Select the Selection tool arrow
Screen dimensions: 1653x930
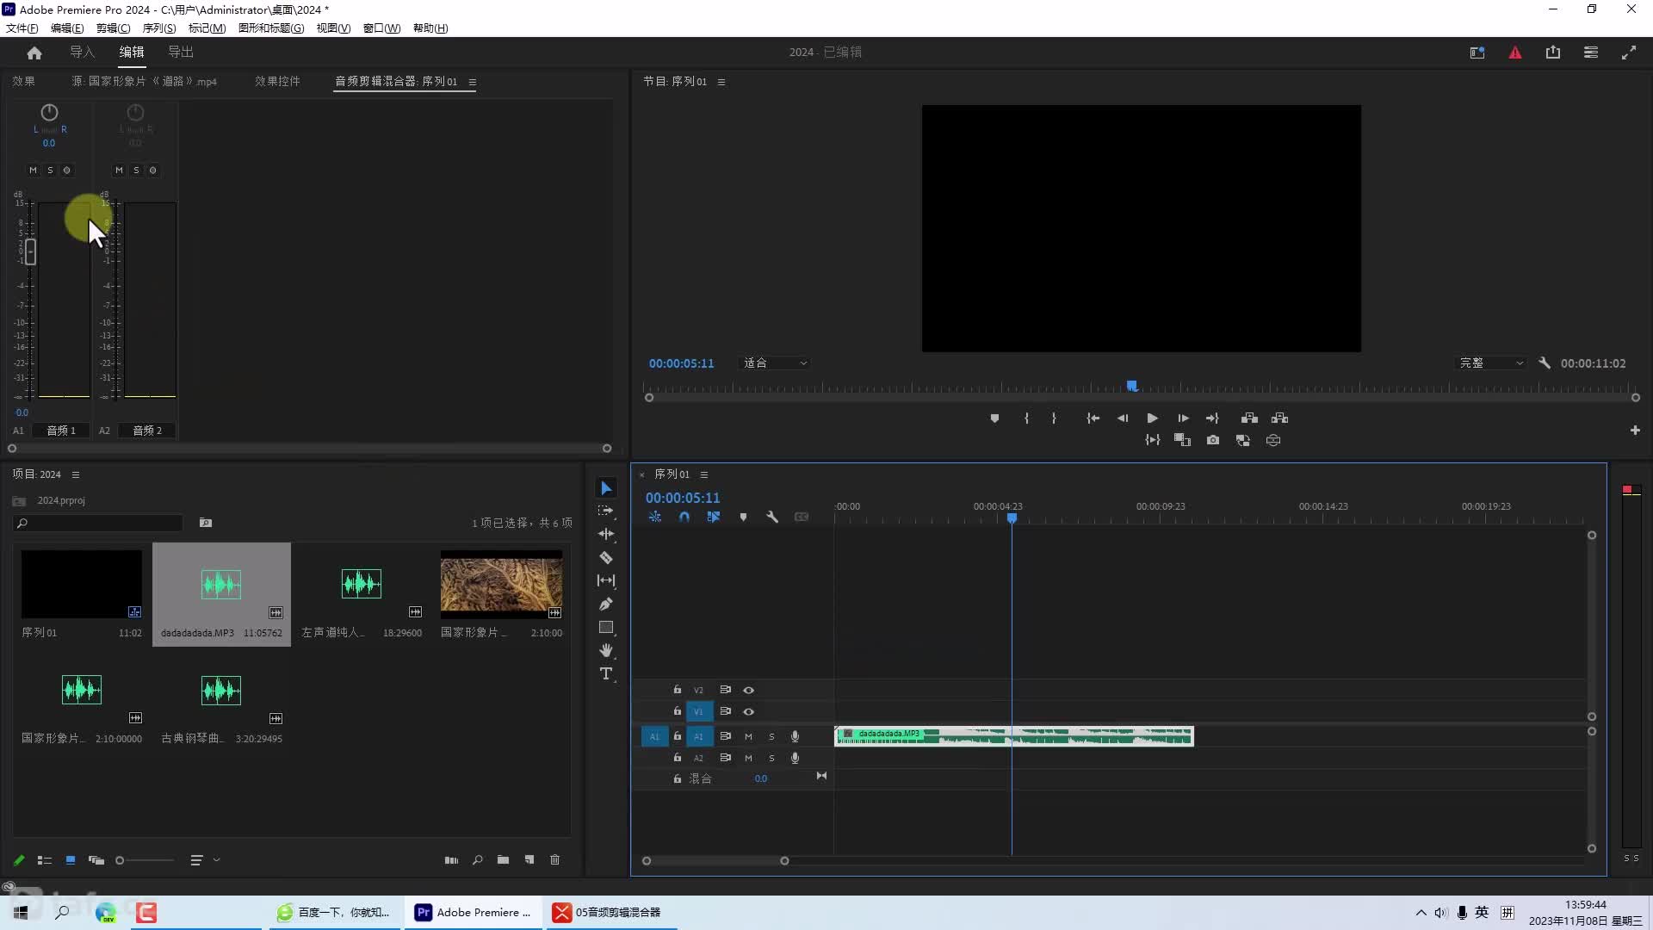tap(606, 488)
